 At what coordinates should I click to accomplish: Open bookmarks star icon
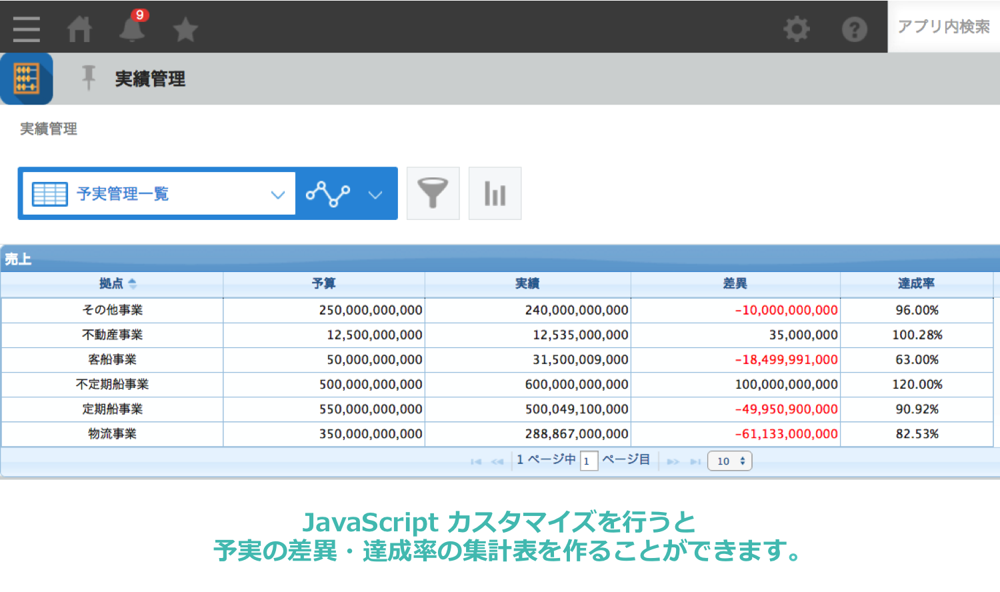tap(185, 29)
